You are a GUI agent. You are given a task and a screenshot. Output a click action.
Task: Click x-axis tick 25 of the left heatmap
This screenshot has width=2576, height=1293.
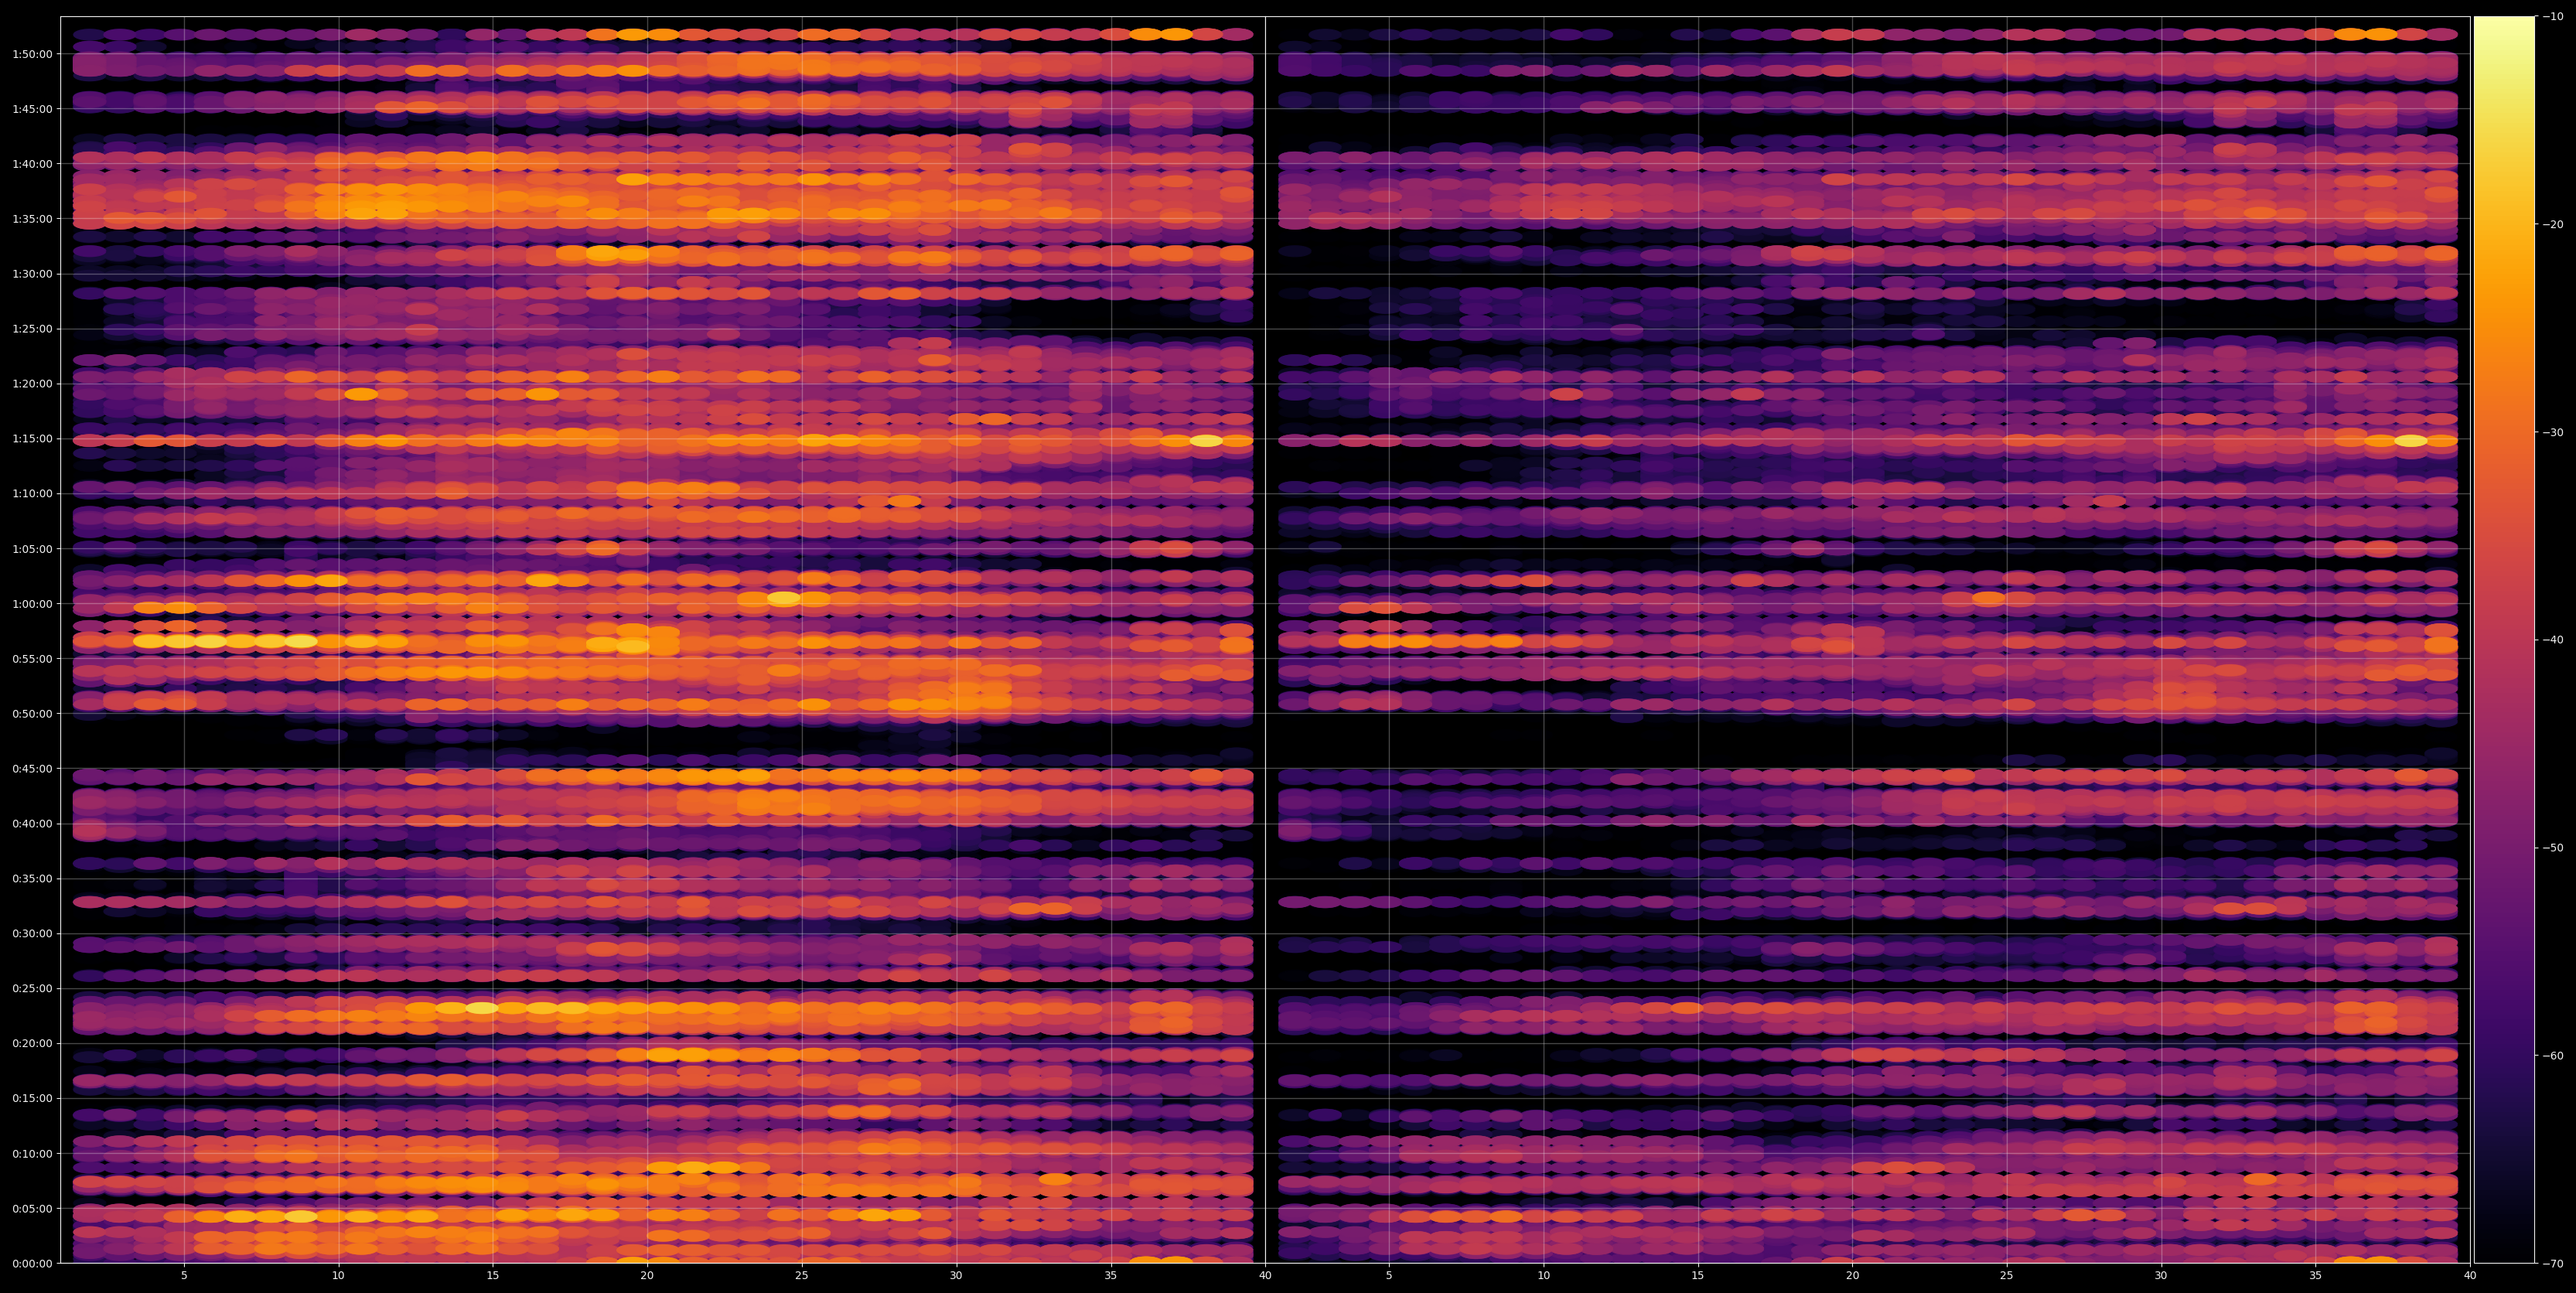802,1276
